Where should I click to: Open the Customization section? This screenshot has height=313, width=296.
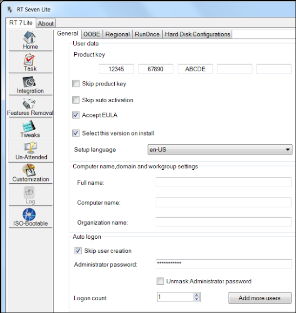(x=30, y=173)
